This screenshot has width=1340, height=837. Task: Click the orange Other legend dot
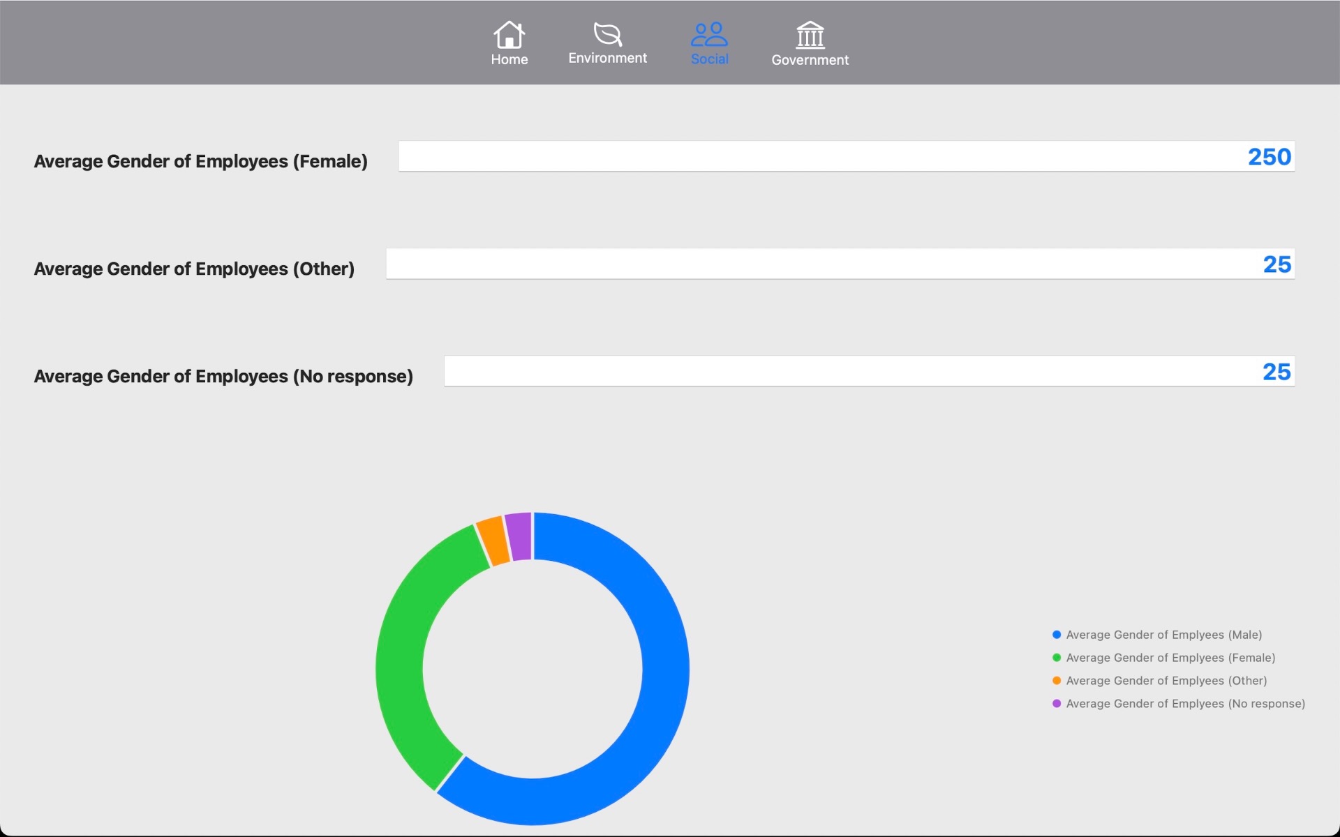click(1057, 681)
